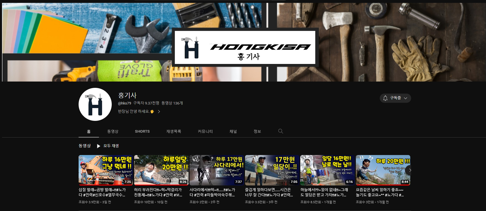Viewport: 486px width, 211px height.
Task: Expand channel description arrow after 반장님 안녕 하세요
Action: point(159,111)
